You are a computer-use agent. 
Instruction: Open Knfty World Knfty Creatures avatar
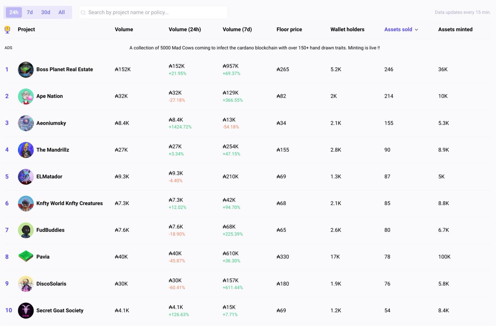click(x=26, y=203)
